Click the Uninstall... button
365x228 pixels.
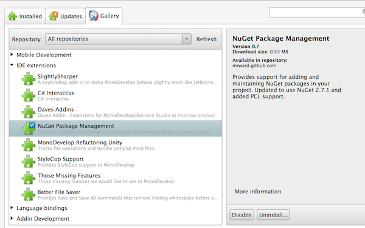click(x=273, y=215)
